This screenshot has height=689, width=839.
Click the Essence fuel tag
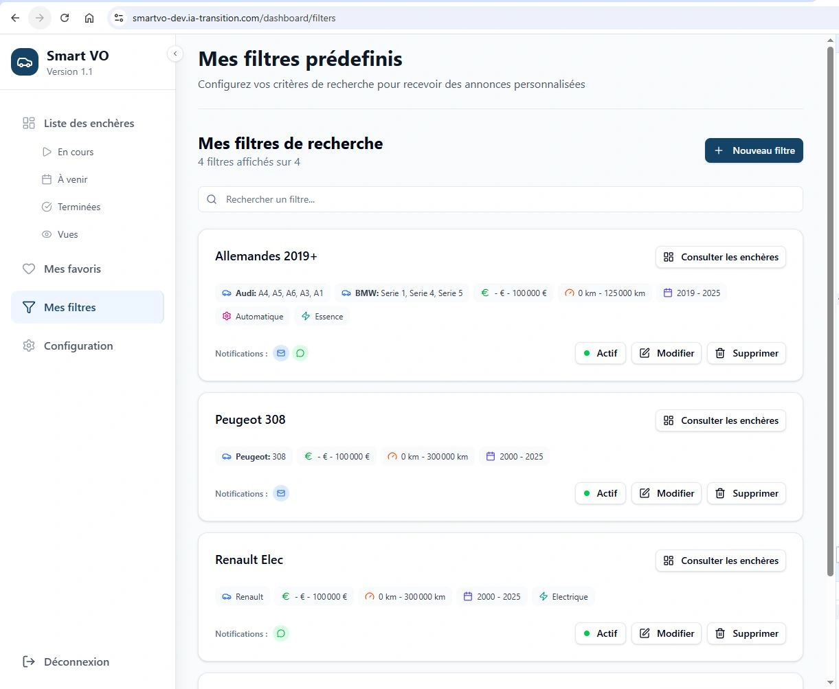pos(322,316)
